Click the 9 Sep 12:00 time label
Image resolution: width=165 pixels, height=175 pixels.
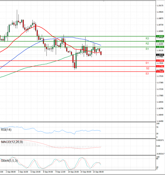61,172
